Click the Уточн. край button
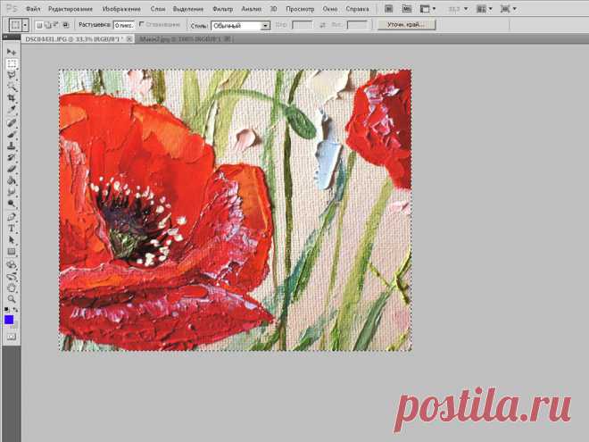 (x=406, y=25)
